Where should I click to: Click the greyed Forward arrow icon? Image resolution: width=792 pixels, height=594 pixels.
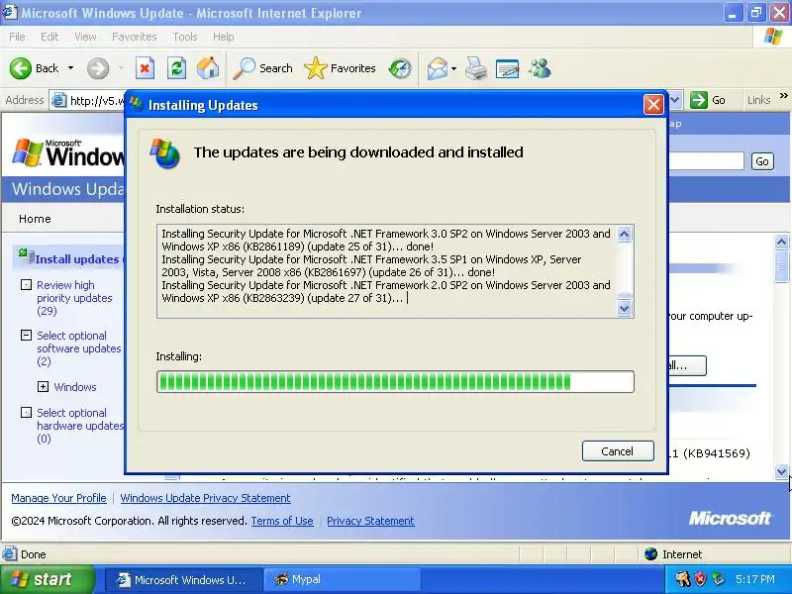point(98,68)
